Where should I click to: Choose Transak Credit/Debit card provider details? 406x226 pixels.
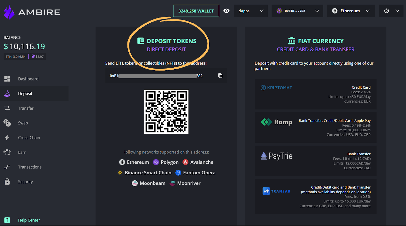point(316,197)
